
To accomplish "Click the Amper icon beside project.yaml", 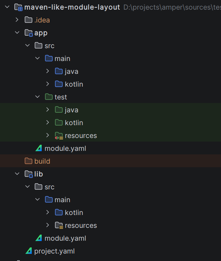I will pyautogui.click(x=29, y=251).
